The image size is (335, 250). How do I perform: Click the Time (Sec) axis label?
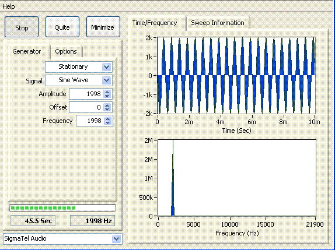(236, 131)
